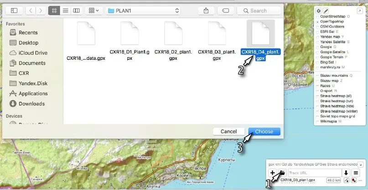
Task: Open Yandex.Disk in the sidebar
Action: tap(28, 83)
